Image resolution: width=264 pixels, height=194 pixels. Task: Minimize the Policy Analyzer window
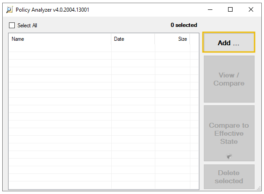click(210, 9)
